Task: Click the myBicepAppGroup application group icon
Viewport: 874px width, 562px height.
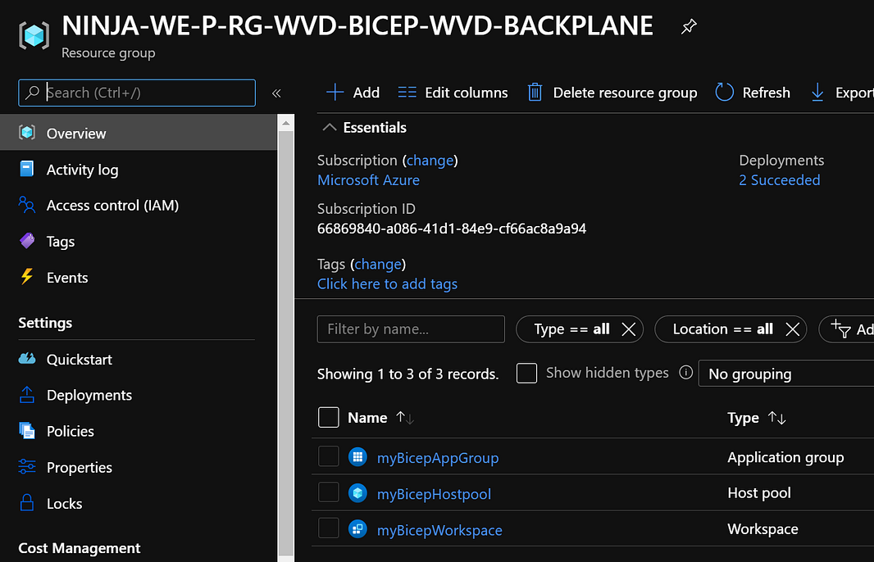Action: [357, 457]
